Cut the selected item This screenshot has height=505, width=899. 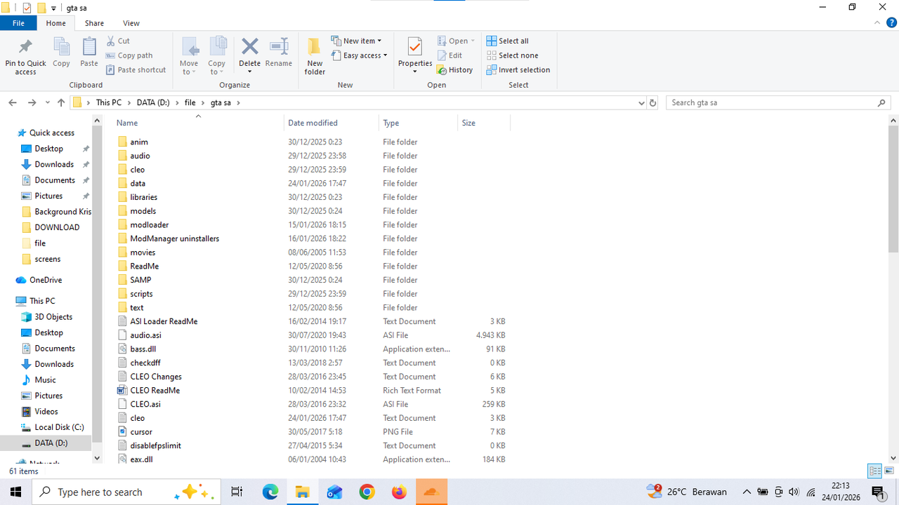coord(118,41)
